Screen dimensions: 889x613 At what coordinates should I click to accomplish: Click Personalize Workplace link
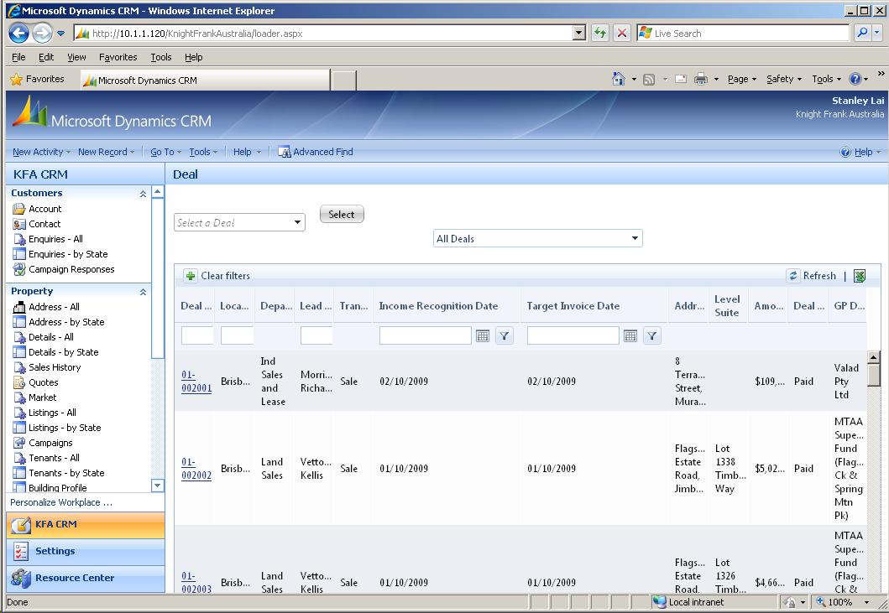point(61,502)
